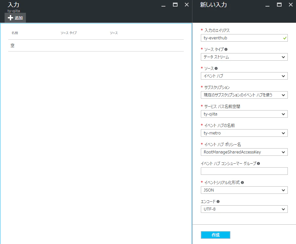296x244 pixels.
Task: Close the 新しい入力 blade
Action: (x=291, y=5)
